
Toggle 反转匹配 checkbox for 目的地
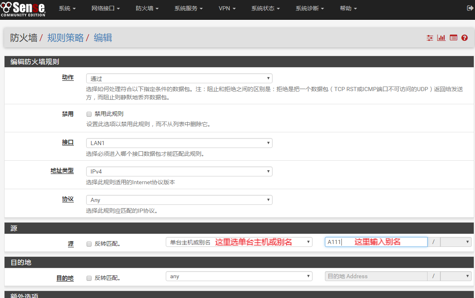coord(89,278)
